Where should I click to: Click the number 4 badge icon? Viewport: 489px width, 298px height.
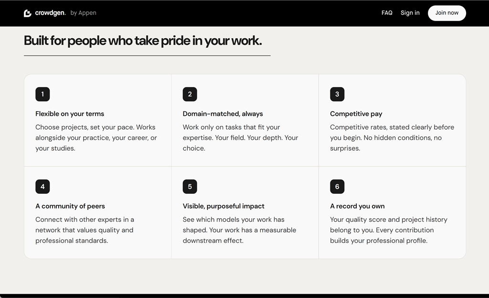pyautogui.click(x=43, y=187)
